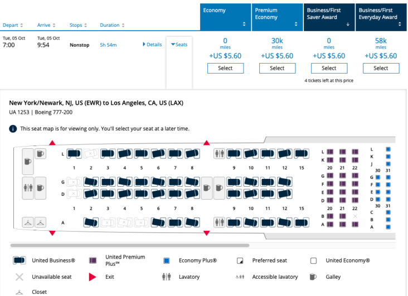Choose Premium Plus seat 21G
The height and width of the screenshot is (296, 408).
(x=342, y=176)
